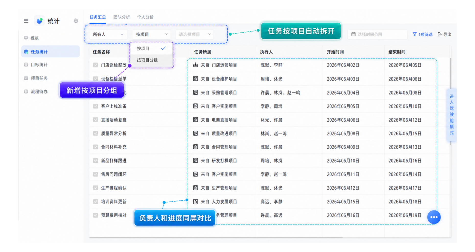The height and width of the screenshot is (252, 475).
Task: Click the 概览 sidebar icon
Action: click(x=26, y=38)
